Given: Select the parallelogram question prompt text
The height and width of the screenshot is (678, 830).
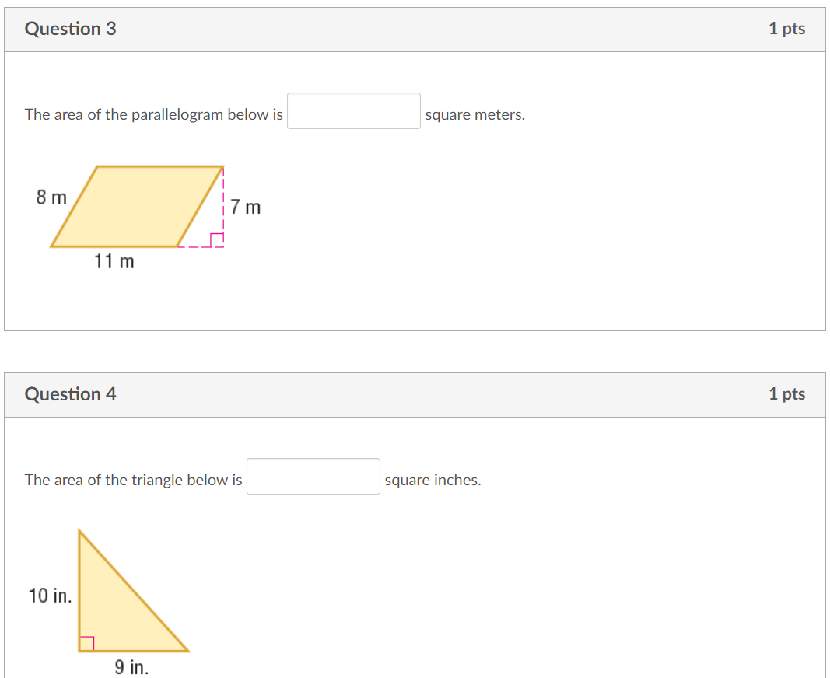Looking at the screenshot, I should (x=152, y=114).
